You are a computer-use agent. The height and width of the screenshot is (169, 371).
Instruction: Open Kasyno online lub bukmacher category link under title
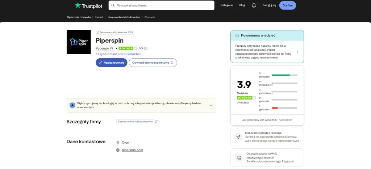click(118, 54)
